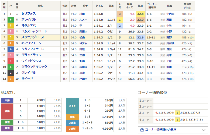Open trainer 中野 stable link
This screenshot has width=210, height=135.
pyautogui.click(x=169, y=31)
